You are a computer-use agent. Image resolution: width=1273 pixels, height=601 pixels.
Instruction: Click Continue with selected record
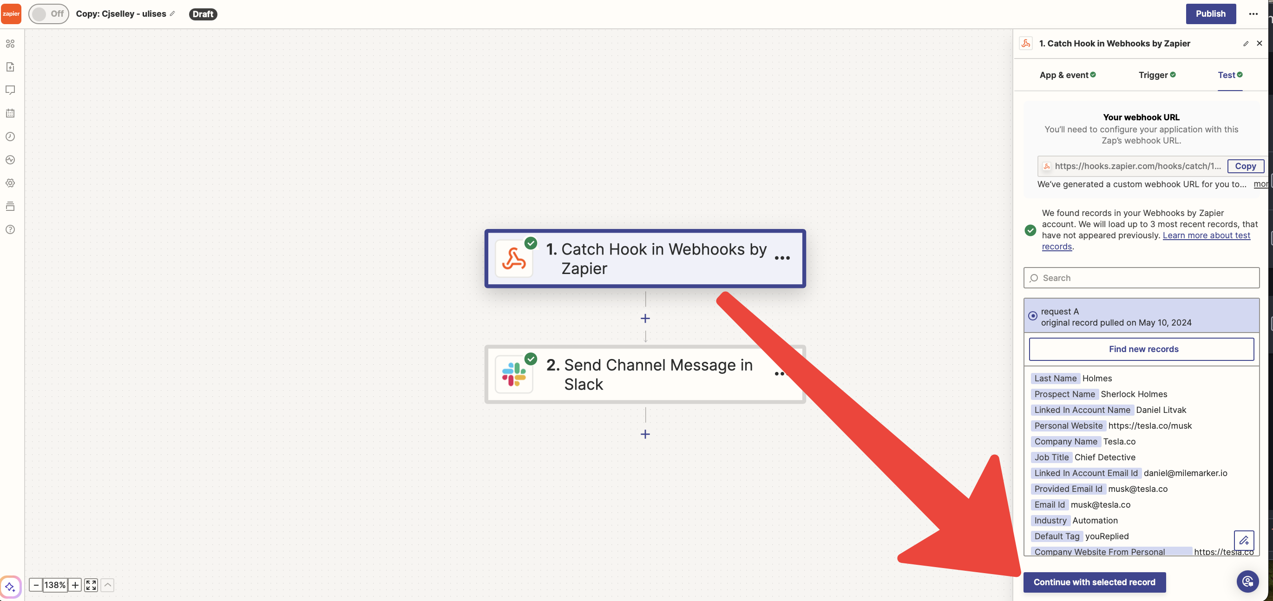pos(1094,582)
